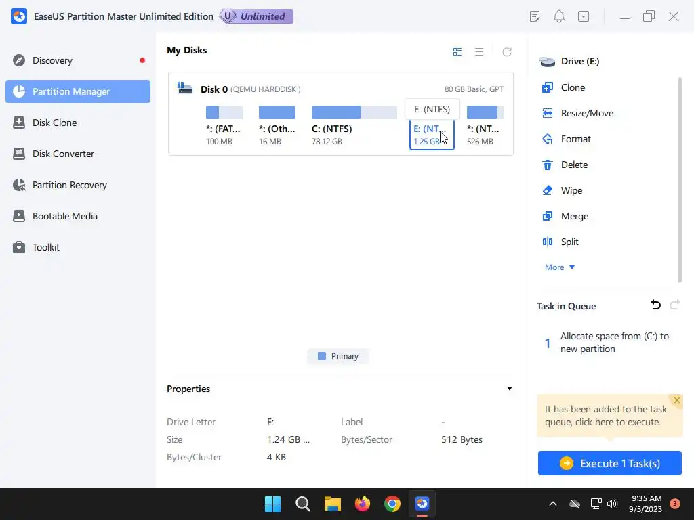
Task: Switch to graphical disk view
Action: (457, 51)
